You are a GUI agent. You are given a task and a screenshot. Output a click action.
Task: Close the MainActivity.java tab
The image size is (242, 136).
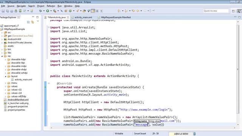[x=68, y=17]
